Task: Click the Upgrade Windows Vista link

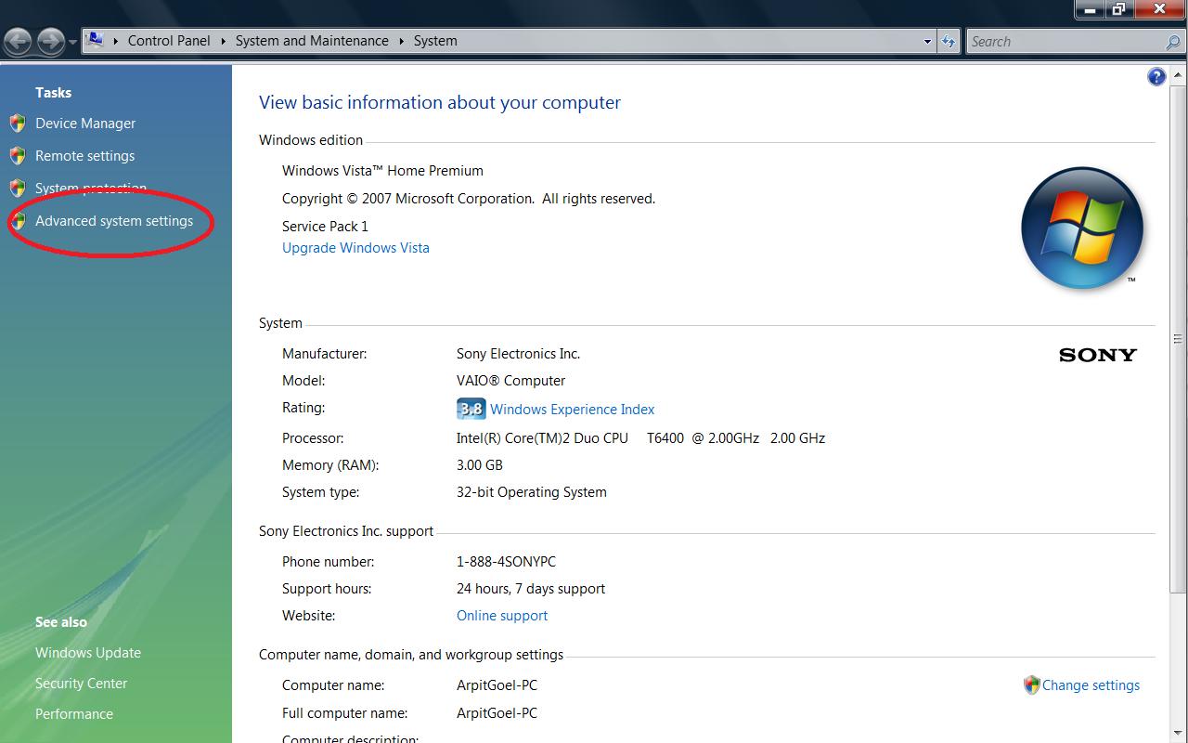Action: click(x=355, y=247)
